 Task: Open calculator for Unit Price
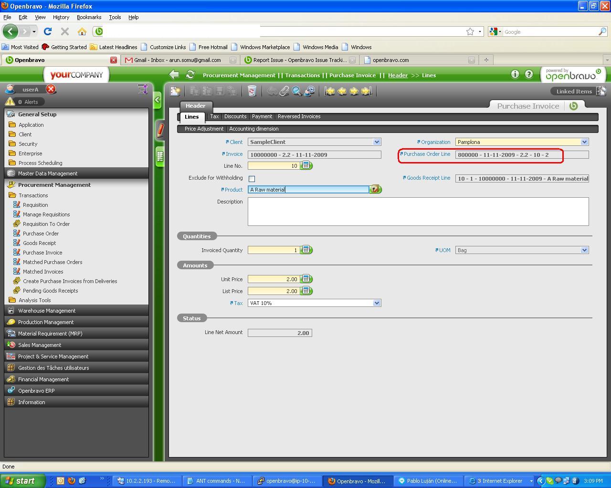[306, 279]
